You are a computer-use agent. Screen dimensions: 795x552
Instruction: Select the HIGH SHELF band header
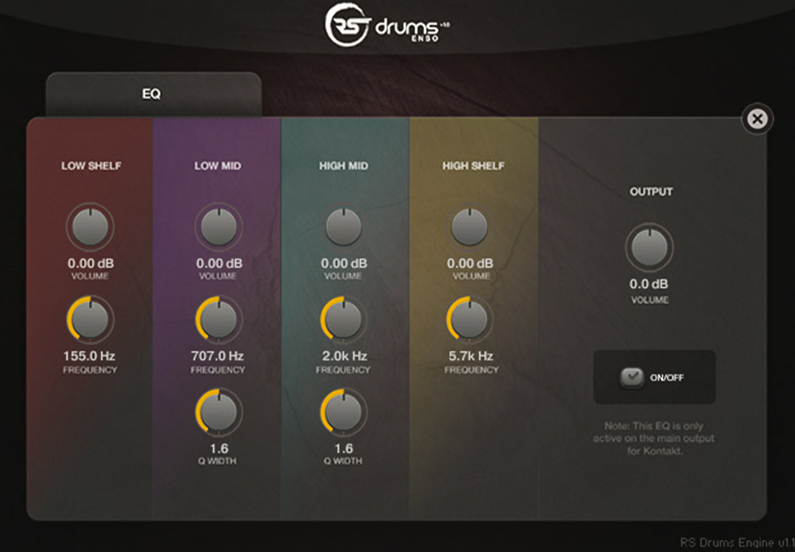click(x=473, y=166)
